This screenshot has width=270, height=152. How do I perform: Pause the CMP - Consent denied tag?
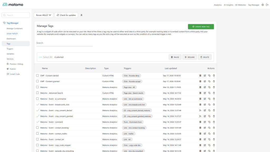click(200, 76)
